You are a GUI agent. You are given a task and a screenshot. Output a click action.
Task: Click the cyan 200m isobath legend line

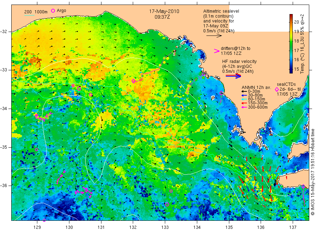coord(29,15)
